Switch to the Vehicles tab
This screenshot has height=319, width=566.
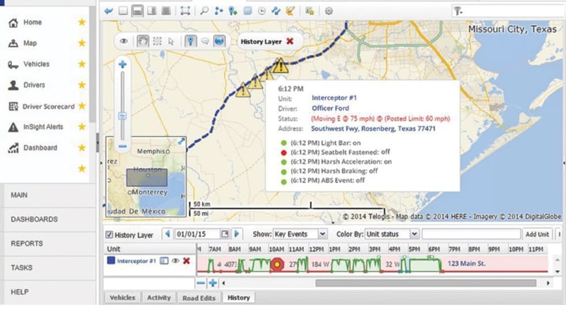[x=122, y=298]
